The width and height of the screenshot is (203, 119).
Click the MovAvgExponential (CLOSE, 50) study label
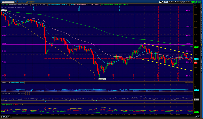85,5
